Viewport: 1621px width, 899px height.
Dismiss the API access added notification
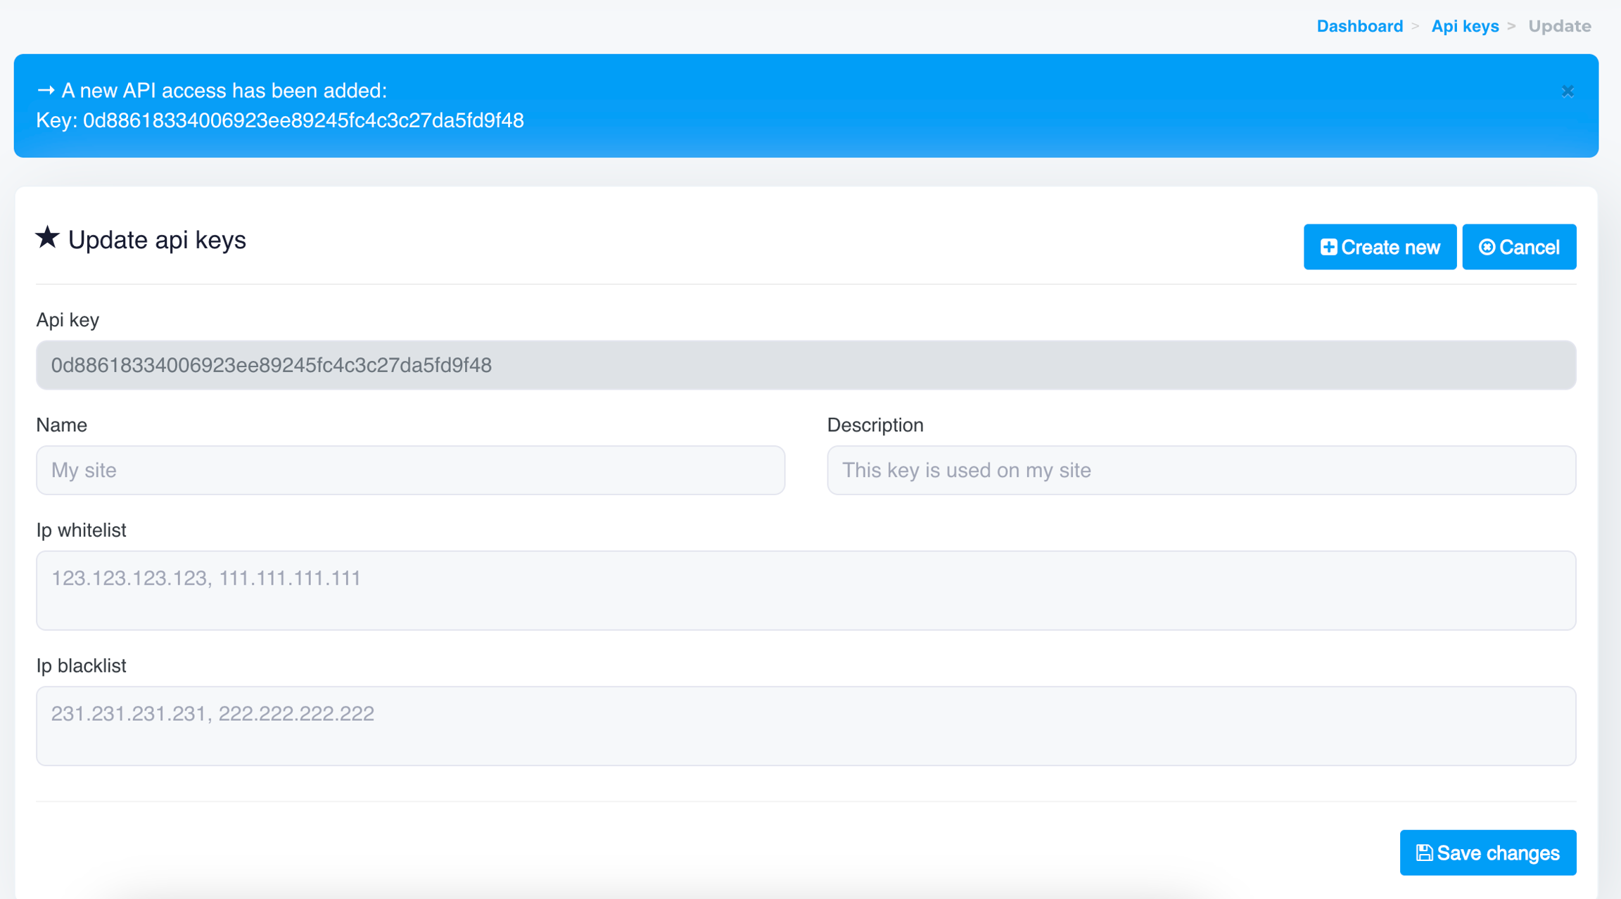[x=1567, y=91]
